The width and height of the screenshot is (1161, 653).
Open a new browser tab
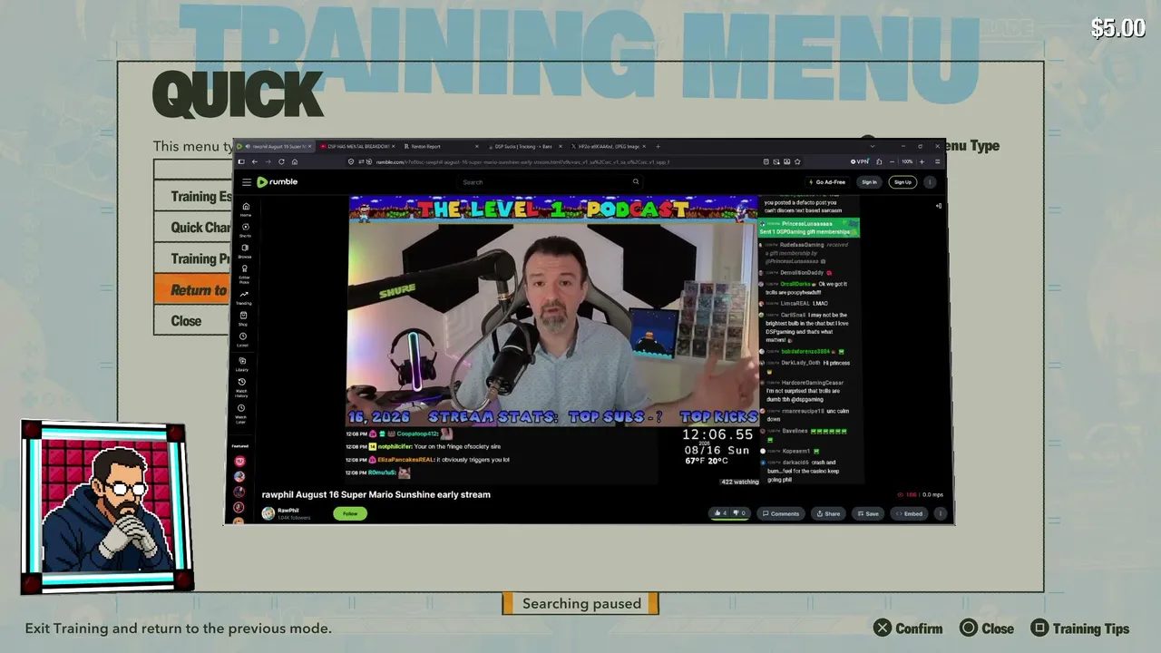pos(658,146)
